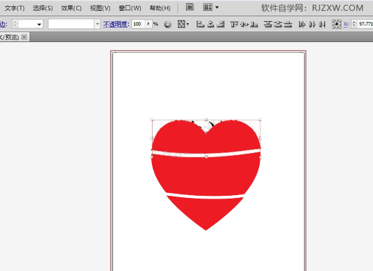Click the X position stepper arrows
This screenshot has height=271, width=373.
click(x=354, y=24)
